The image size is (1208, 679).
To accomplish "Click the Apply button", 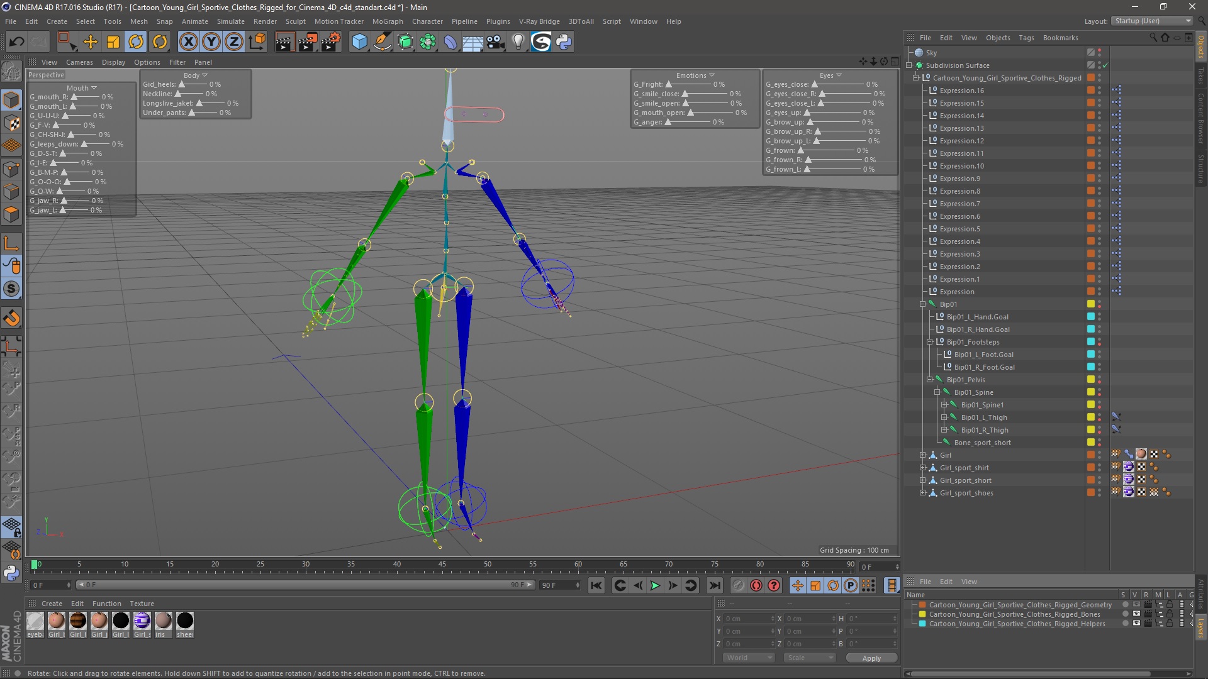I will 871,658.
